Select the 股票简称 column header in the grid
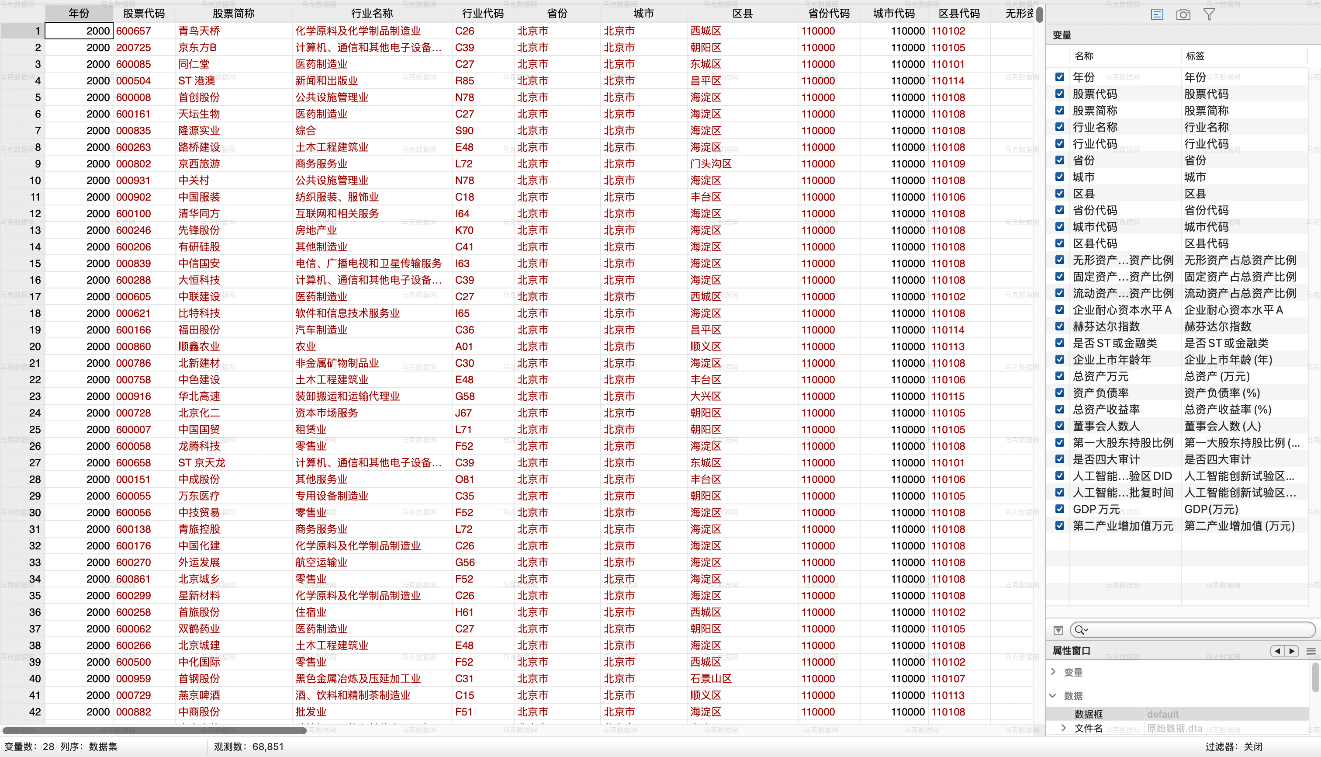Viewport: 1321px width, 757px height. click(x=233, y=14)
